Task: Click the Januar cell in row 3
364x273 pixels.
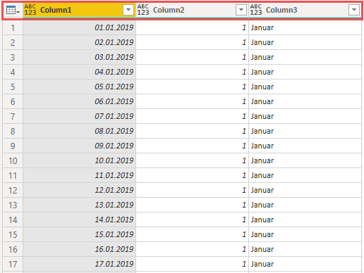Action: click(x=305, y=57)
